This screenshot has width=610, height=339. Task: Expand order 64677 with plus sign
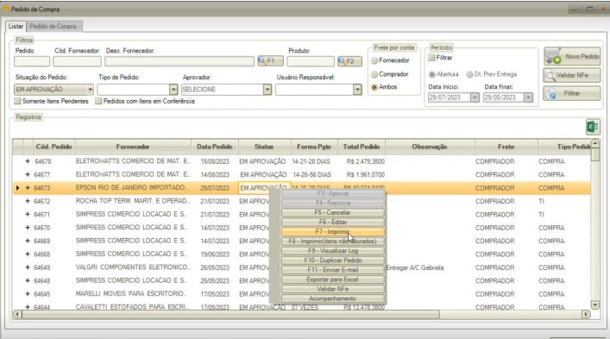pyautogui.click(x=28, y=174)
